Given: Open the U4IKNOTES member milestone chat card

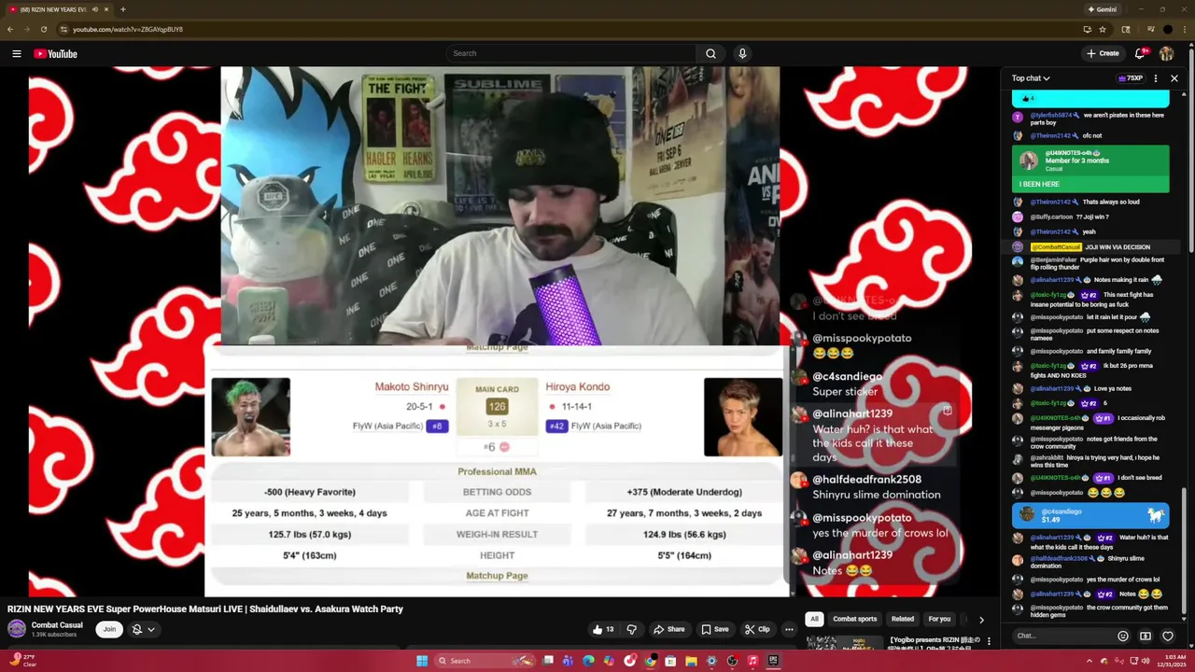Looking at the screenshot, I should point(1090,168).
